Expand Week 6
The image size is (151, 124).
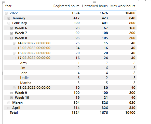pos(11,28)
